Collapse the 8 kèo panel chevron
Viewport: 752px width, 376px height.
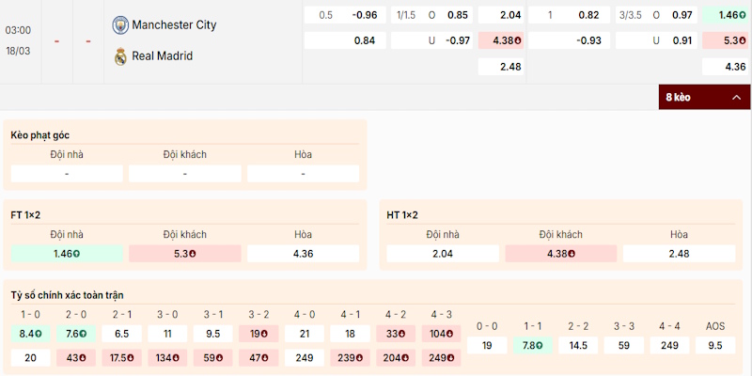click(x=736, y=97)
